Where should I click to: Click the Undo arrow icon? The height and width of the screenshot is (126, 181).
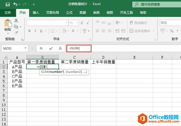point(15,4)
